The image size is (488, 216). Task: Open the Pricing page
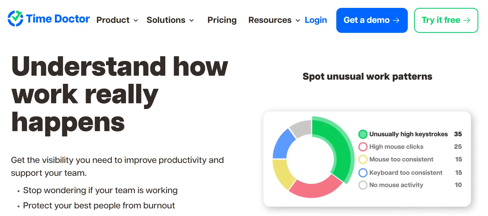coord(222,20)
